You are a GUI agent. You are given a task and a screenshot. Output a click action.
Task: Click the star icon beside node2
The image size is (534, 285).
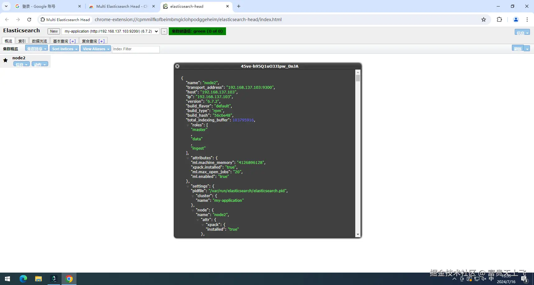pos(5,60)
